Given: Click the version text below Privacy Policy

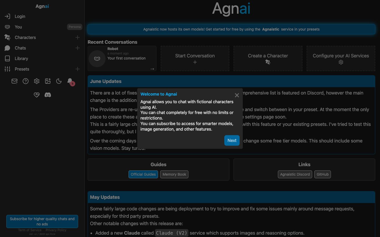Looking at the screenshot, I should click(42, 234).
